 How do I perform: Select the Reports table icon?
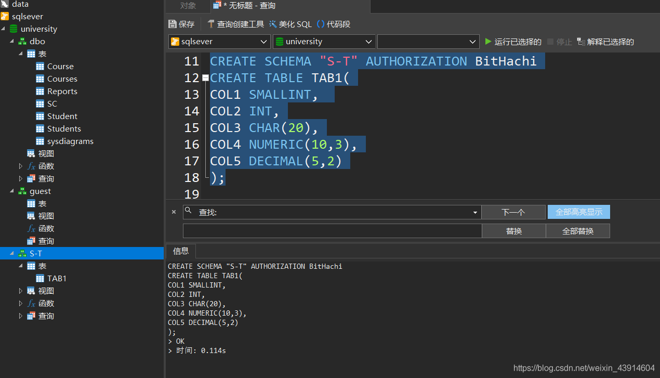[x=40, y=92]
